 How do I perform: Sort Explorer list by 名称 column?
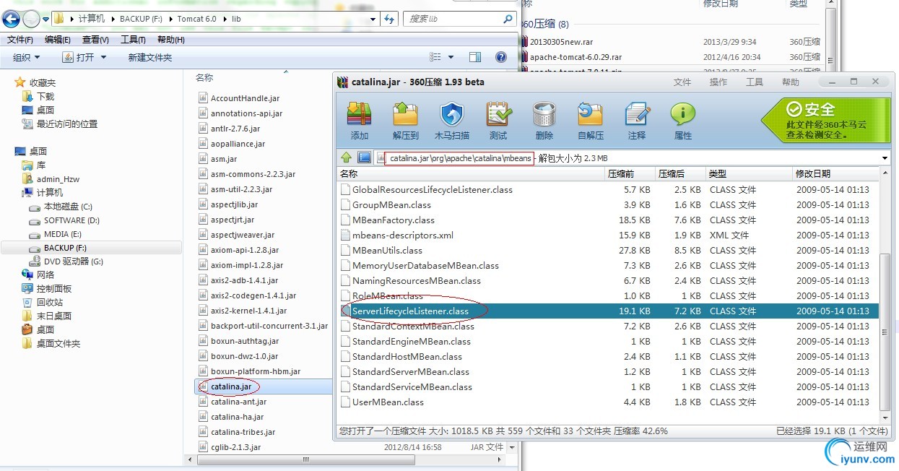pyautogui.click(x=204, y=77)
